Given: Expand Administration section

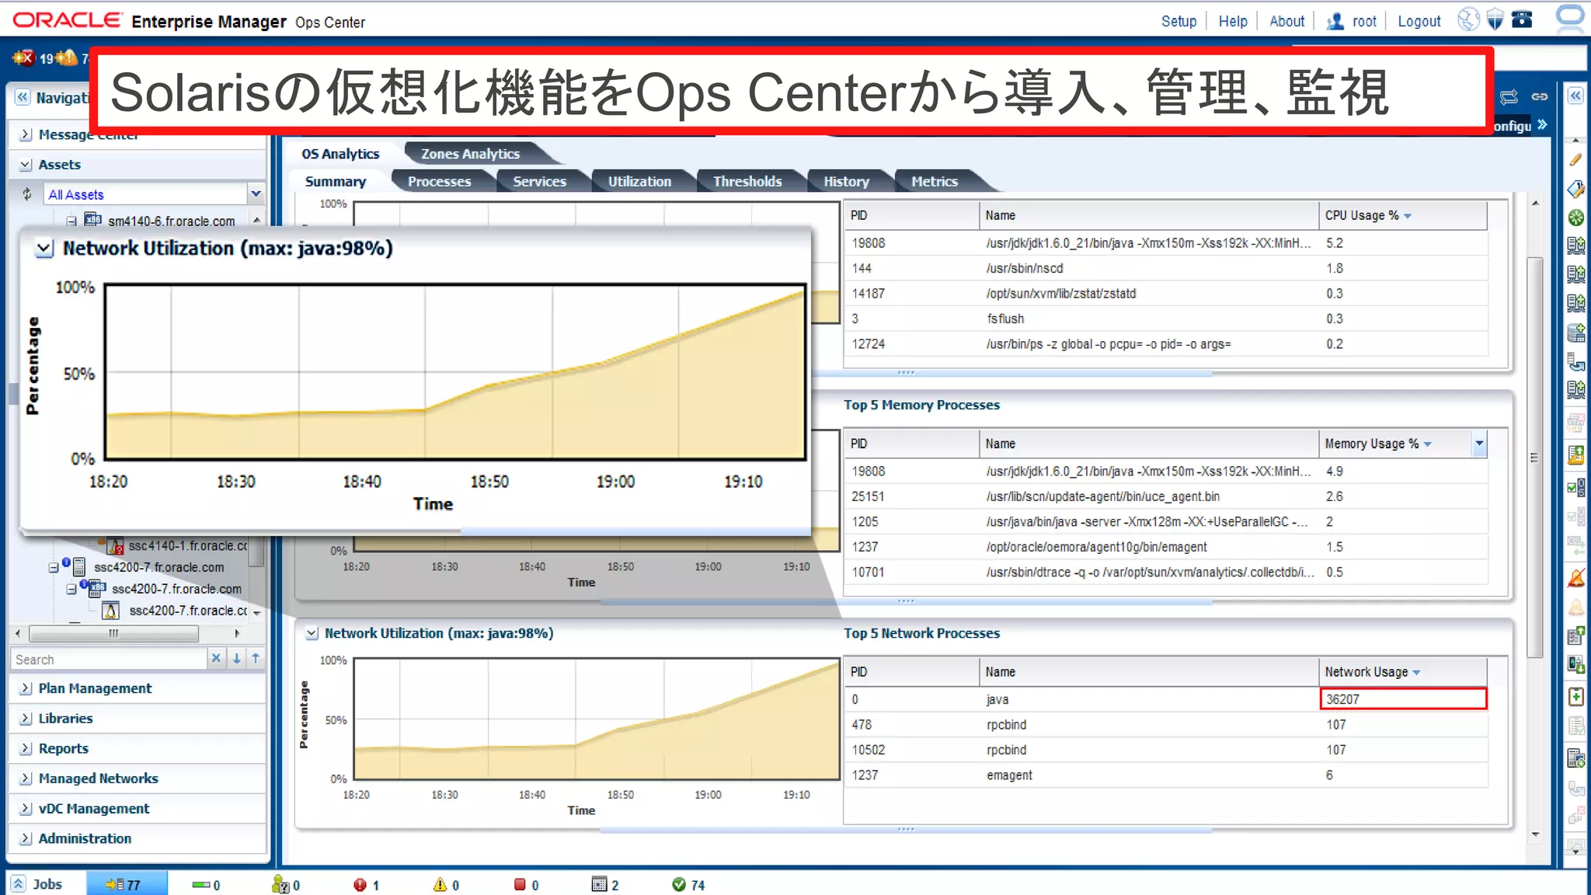Looking at the screenshot, I should pyautogui.click(x=26, y=838).
